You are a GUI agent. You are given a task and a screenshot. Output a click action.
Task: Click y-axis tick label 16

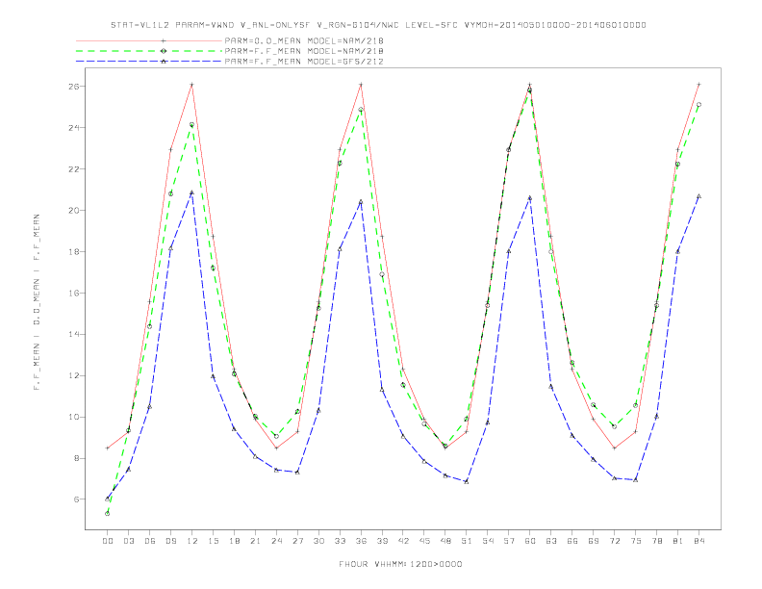76,293
